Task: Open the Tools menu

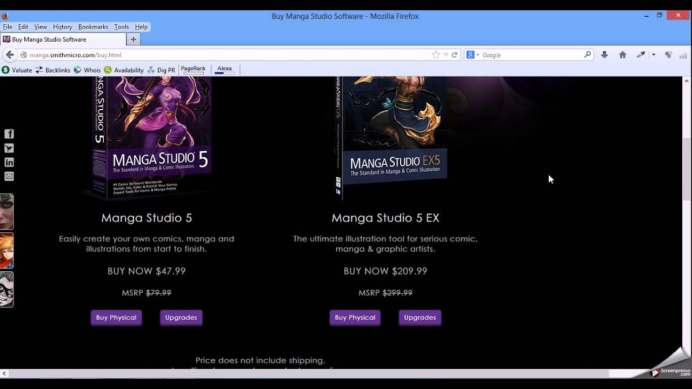Action: [122, 26]
